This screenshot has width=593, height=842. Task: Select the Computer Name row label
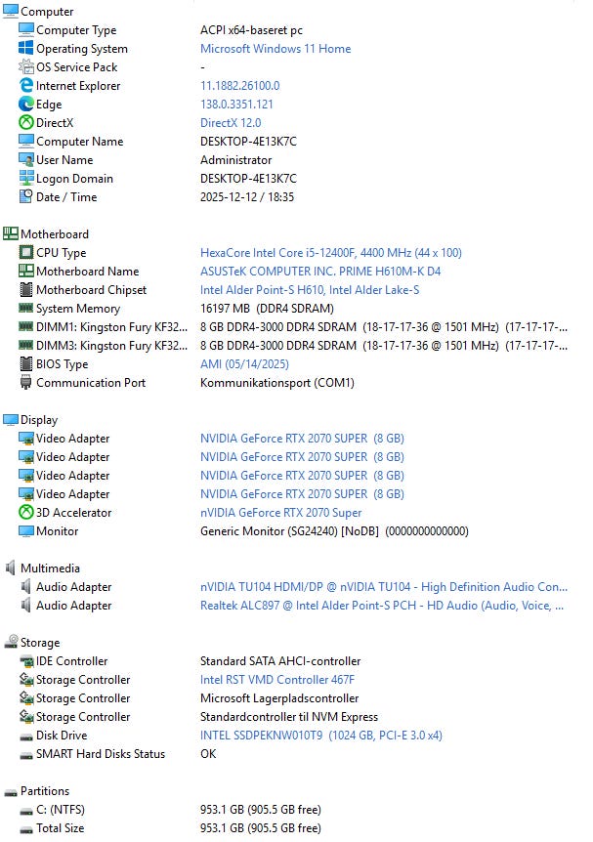pos(79,142)
